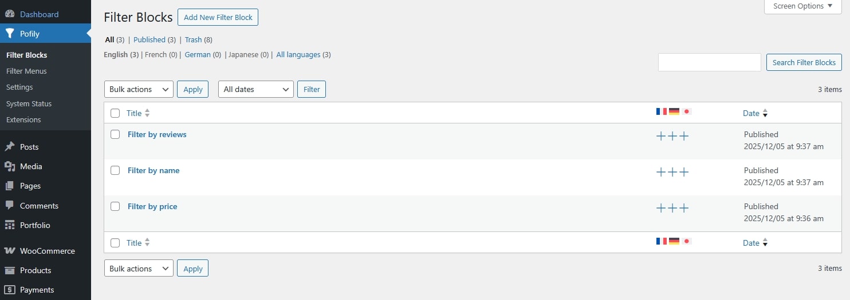Check the Filter by reviews checkbox
This screenshot has width=850, height=300.
(x=115, y=134)
